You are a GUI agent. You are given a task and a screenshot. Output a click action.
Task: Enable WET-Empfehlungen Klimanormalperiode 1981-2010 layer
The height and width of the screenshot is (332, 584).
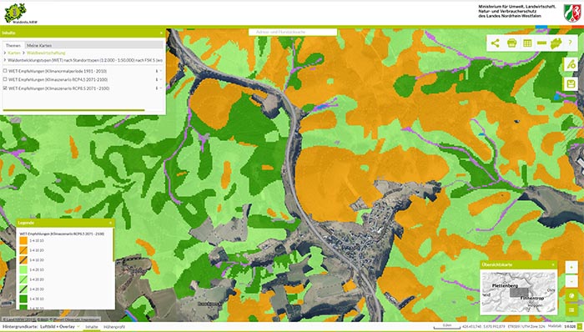click(5, 71)
